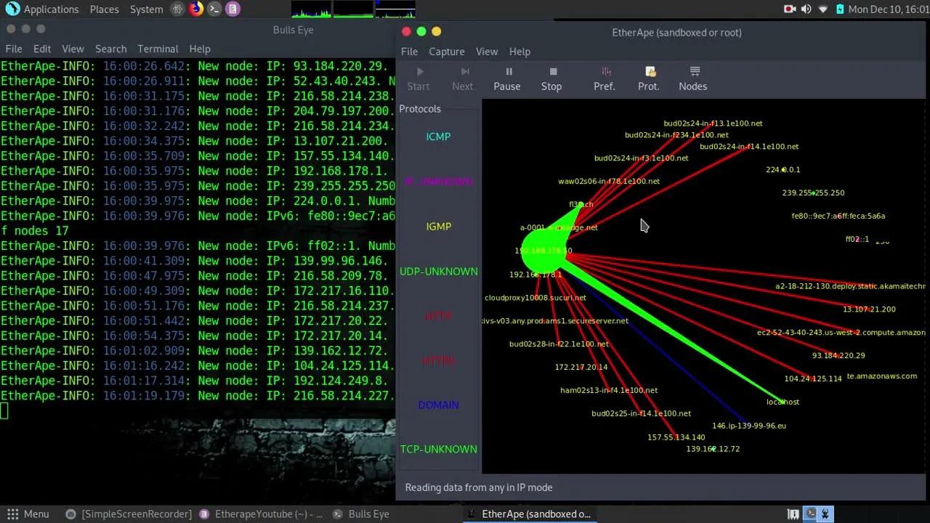Open the Protocols window with the Prot. icon
Image resolution: width=930 pixels, height=523 pixels.
point(648,78)
